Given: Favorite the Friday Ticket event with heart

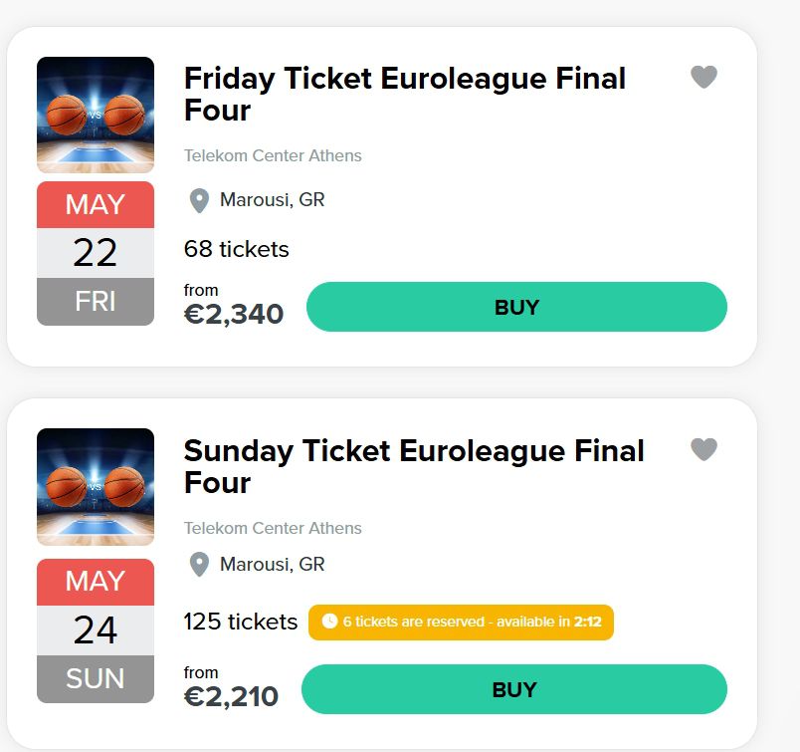Looking at the screenshot, I should [703, 77].
